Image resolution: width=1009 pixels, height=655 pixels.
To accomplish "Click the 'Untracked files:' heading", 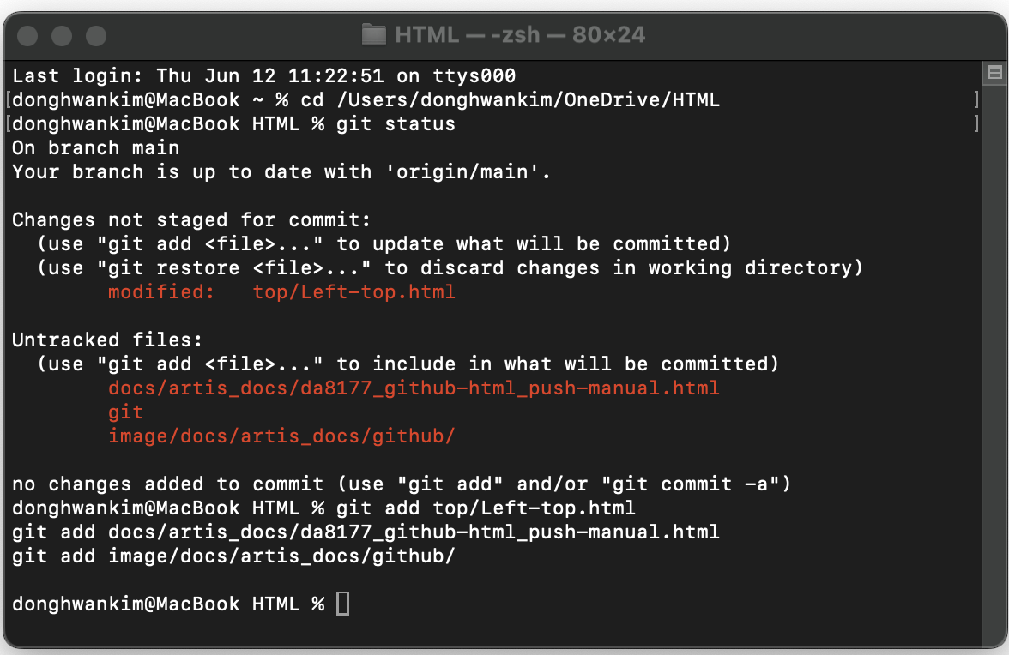I will (107, 340).
